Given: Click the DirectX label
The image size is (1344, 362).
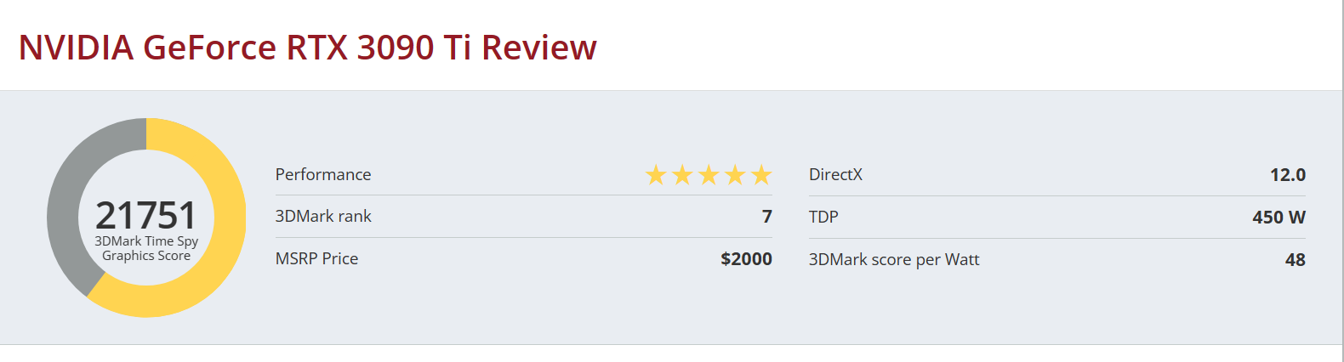Looking at the screenshot, I should click(835, 174).
